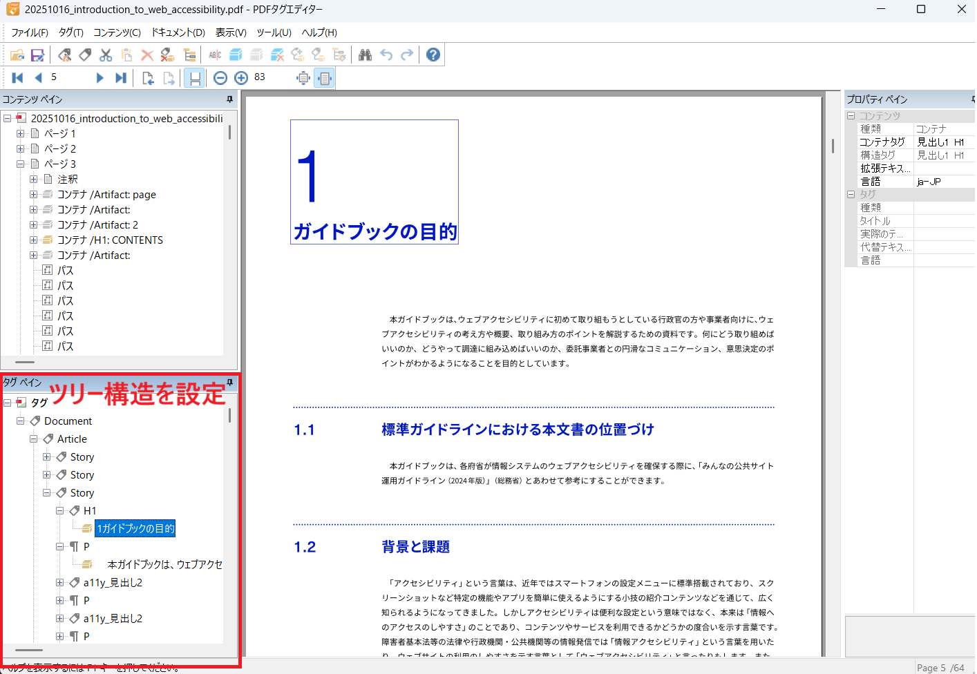Click the binoculars search icon
This screenshot has height=674, width=977.
tap(365, 55)
